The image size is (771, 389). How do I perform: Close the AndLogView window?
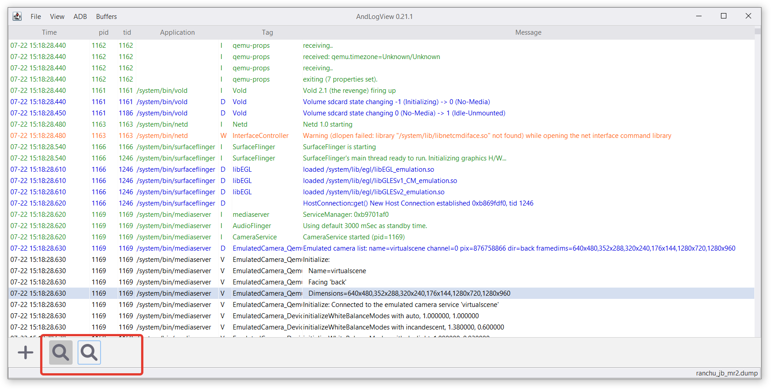point(748,16)
